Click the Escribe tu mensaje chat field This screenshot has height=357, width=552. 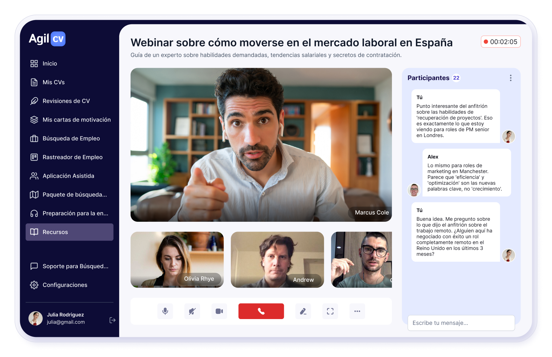[461, 323]
